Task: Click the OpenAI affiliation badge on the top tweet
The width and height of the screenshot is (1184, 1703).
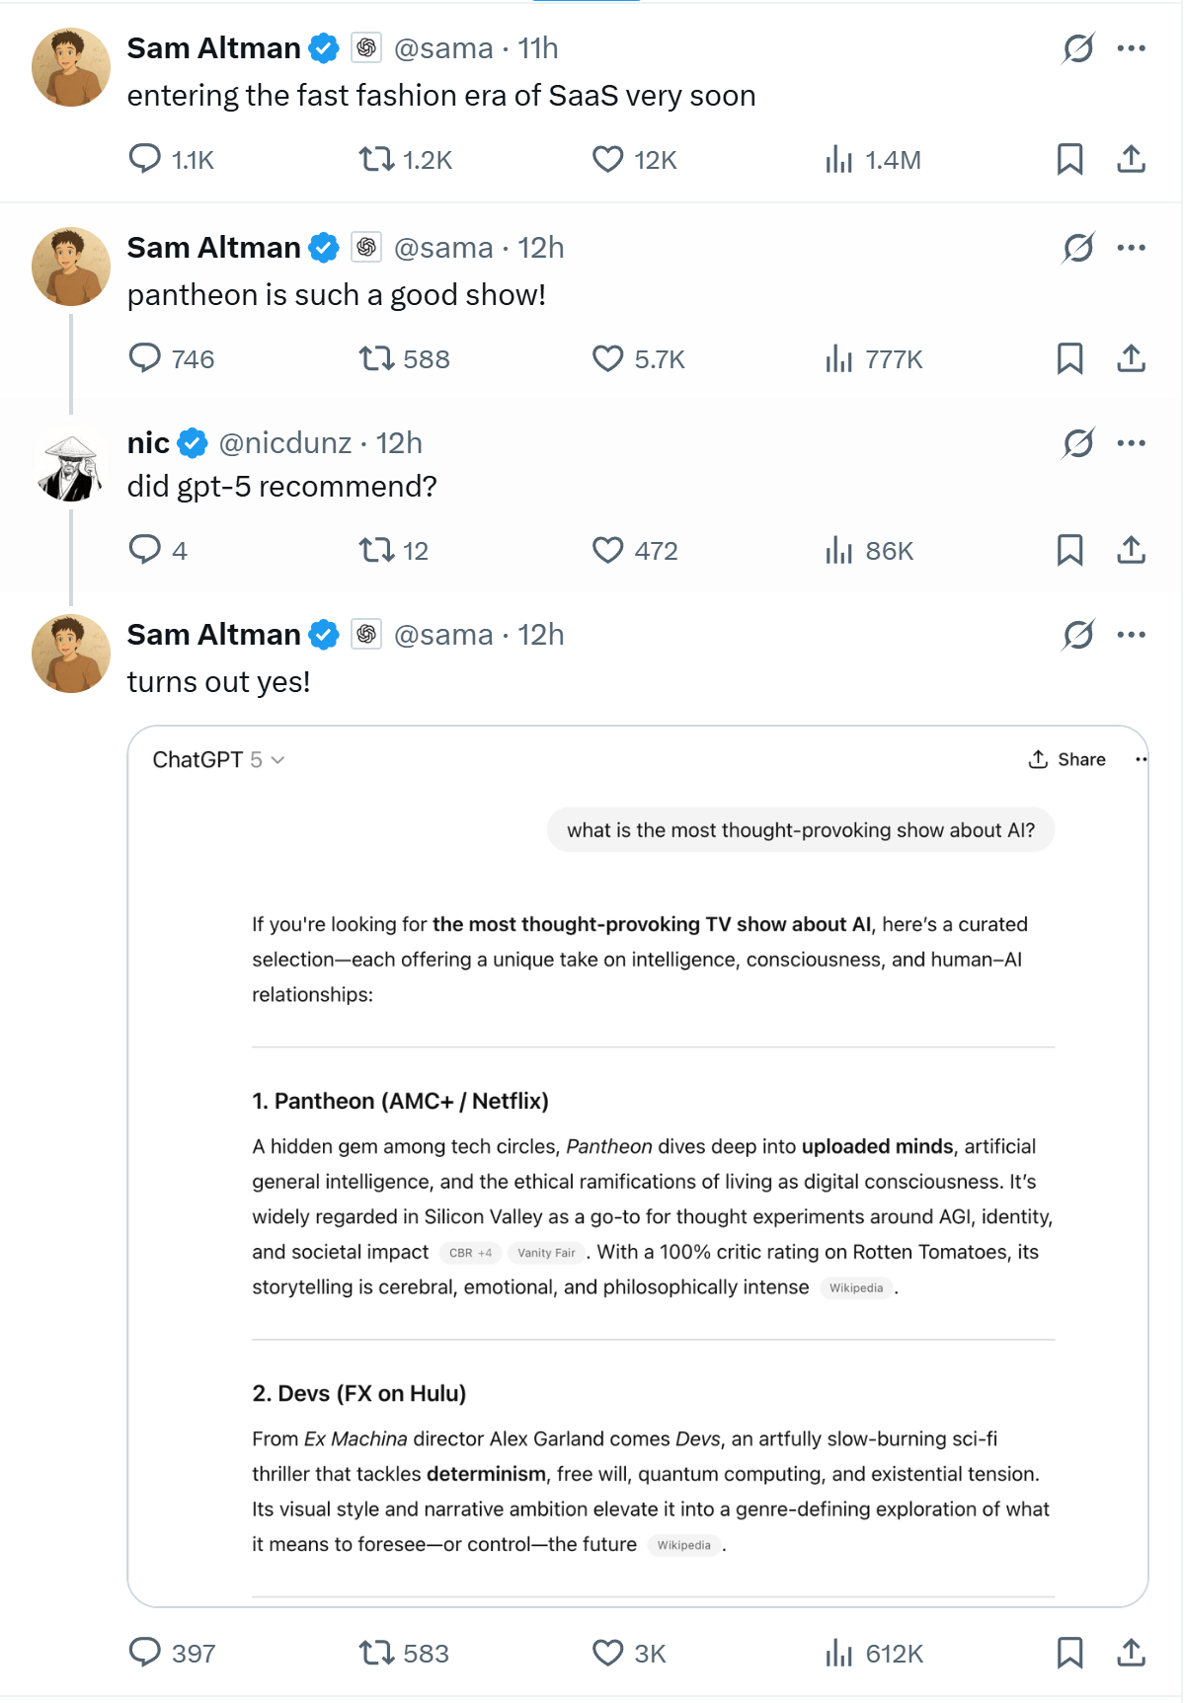Action: coord(366,48)
